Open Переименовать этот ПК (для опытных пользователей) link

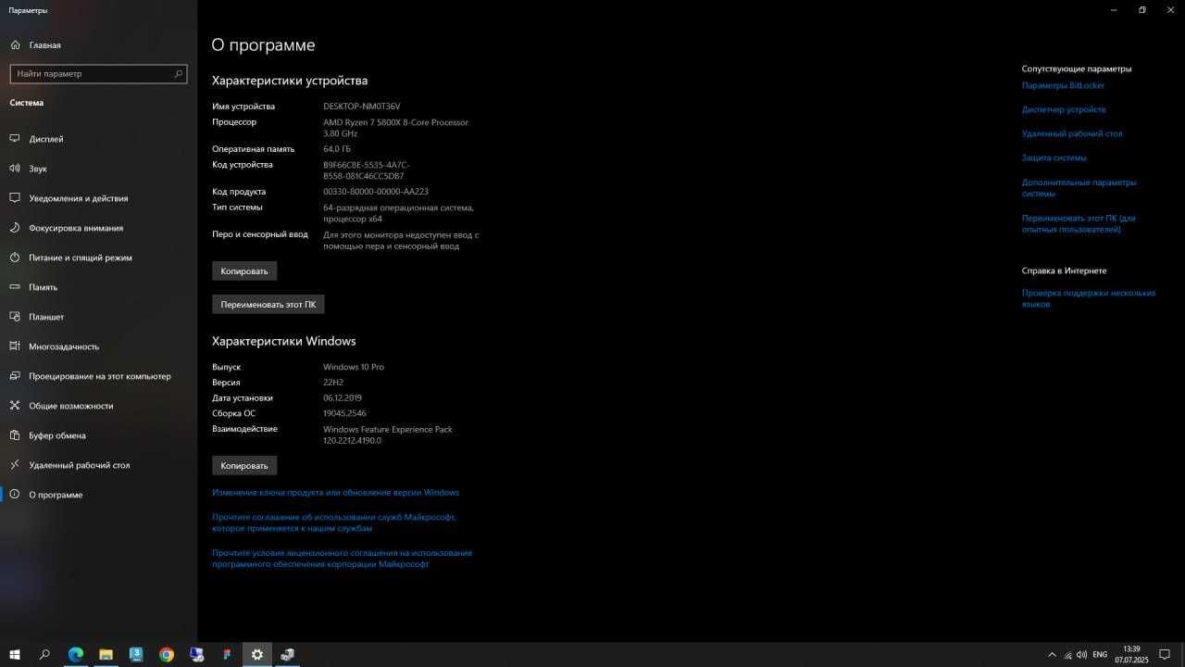(x=1079, y=223)
